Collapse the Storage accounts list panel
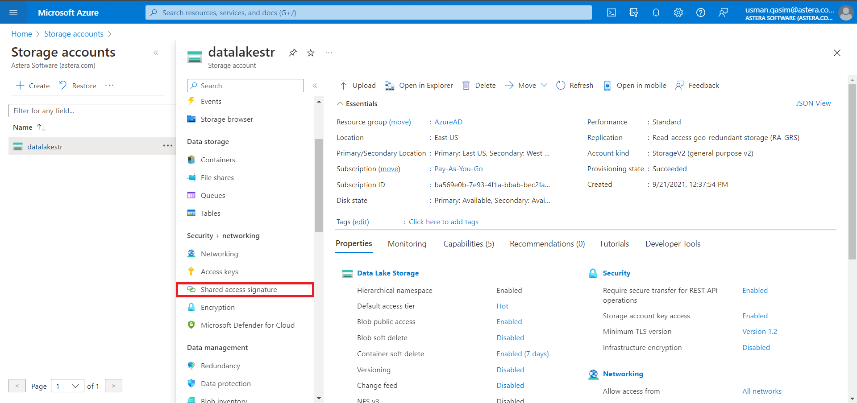This screenshot has width=857, height=403. 156,53
